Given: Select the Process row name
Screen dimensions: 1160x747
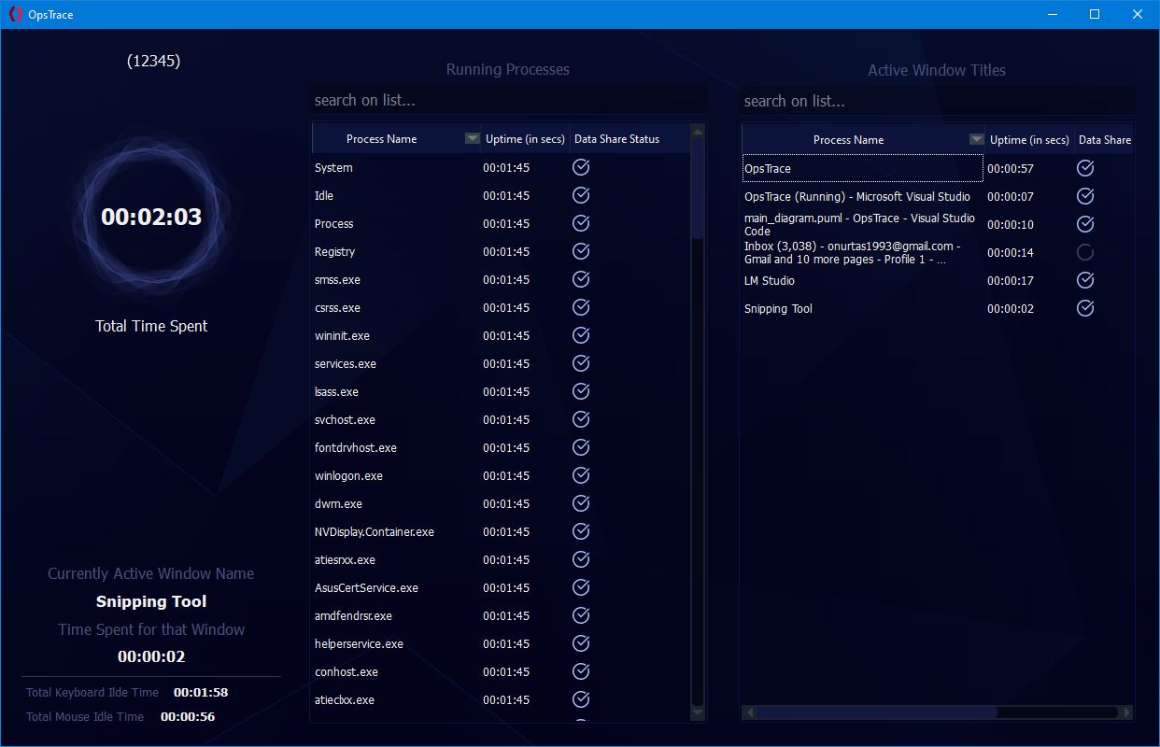Looking at the screenshot, I should tap(334, 224).
